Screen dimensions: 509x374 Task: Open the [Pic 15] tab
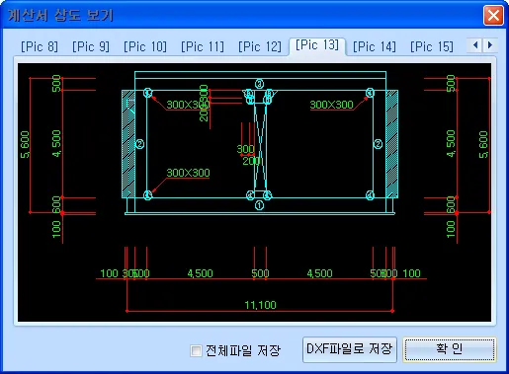[432, 46]
